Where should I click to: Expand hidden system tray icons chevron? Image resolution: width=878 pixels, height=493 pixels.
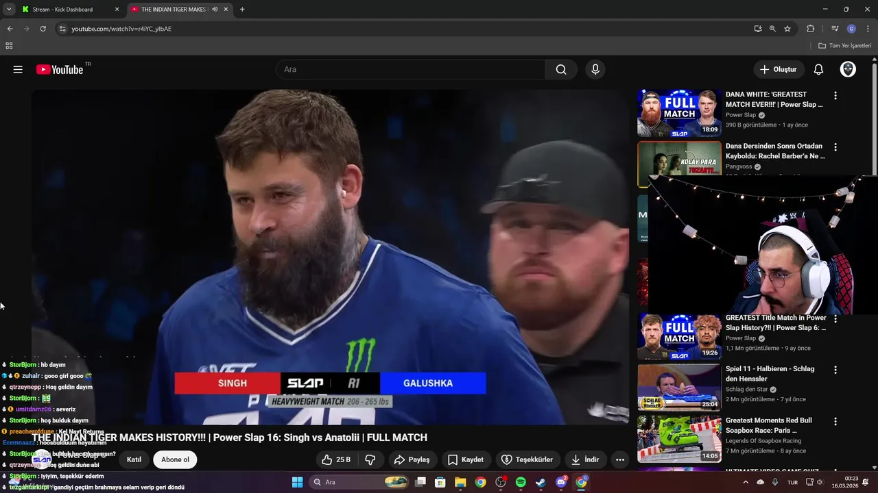coord(746,482)
